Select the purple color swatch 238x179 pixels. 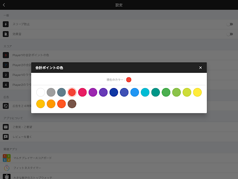93,92
